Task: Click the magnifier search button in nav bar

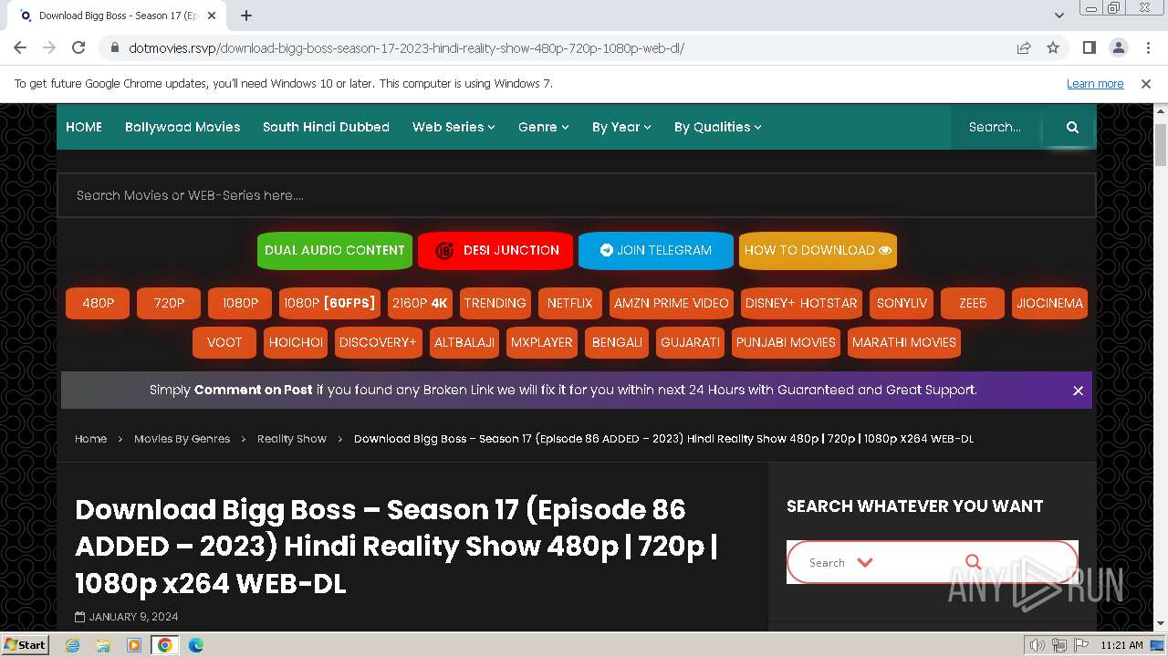Action: pos(1072,128)
